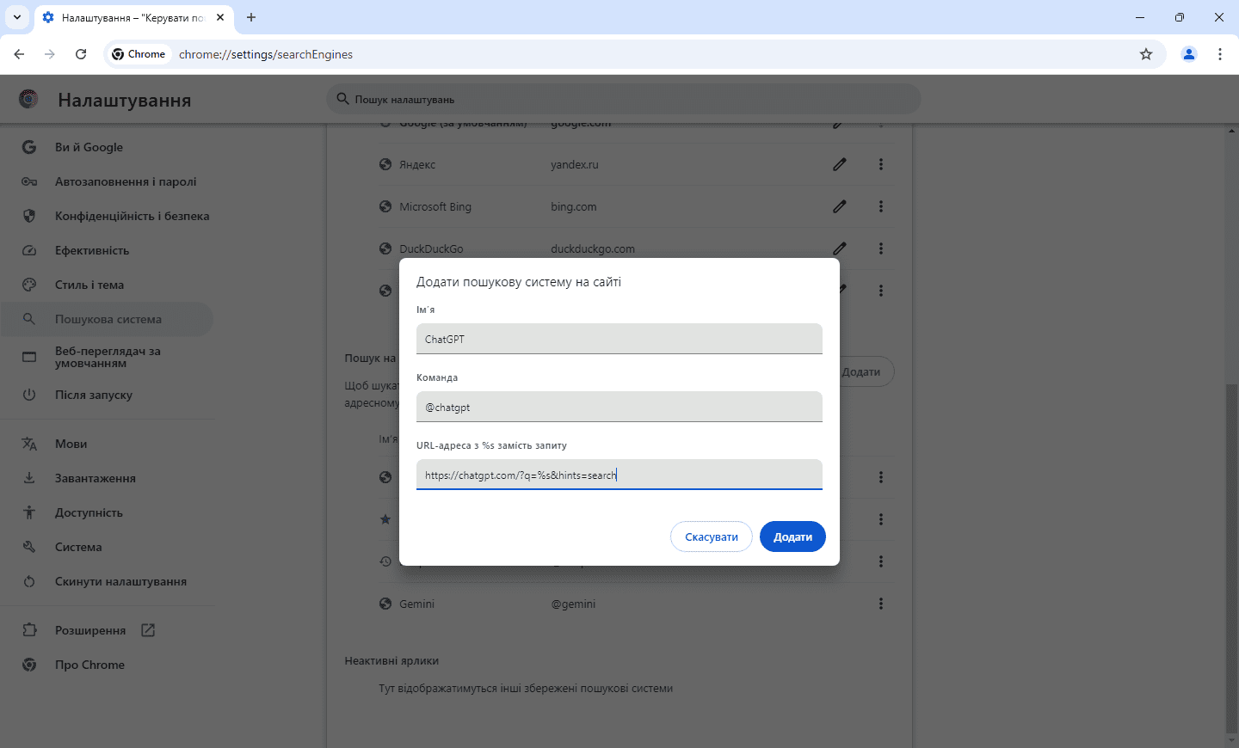Click the Команда field containing @chatgpt
Image resolution: width=1239 pixels, height=748 pixels.
pos(619,407)
